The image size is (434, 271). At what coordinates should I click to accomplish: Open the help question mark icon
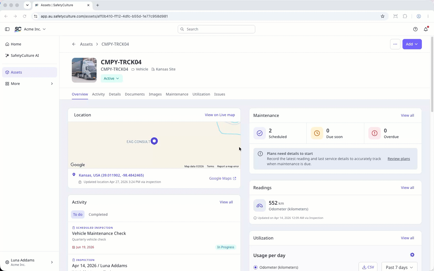pyautogui.click(x=415, y=29)
